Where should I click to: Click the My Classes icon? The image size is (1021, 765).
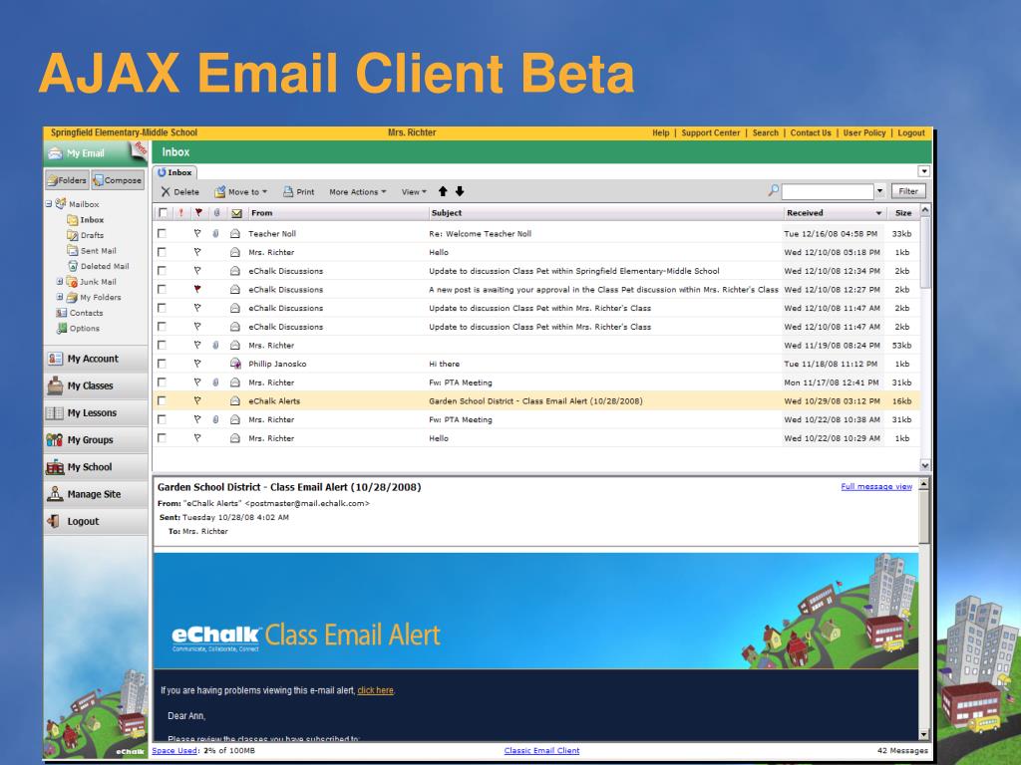tap(55, 385)
